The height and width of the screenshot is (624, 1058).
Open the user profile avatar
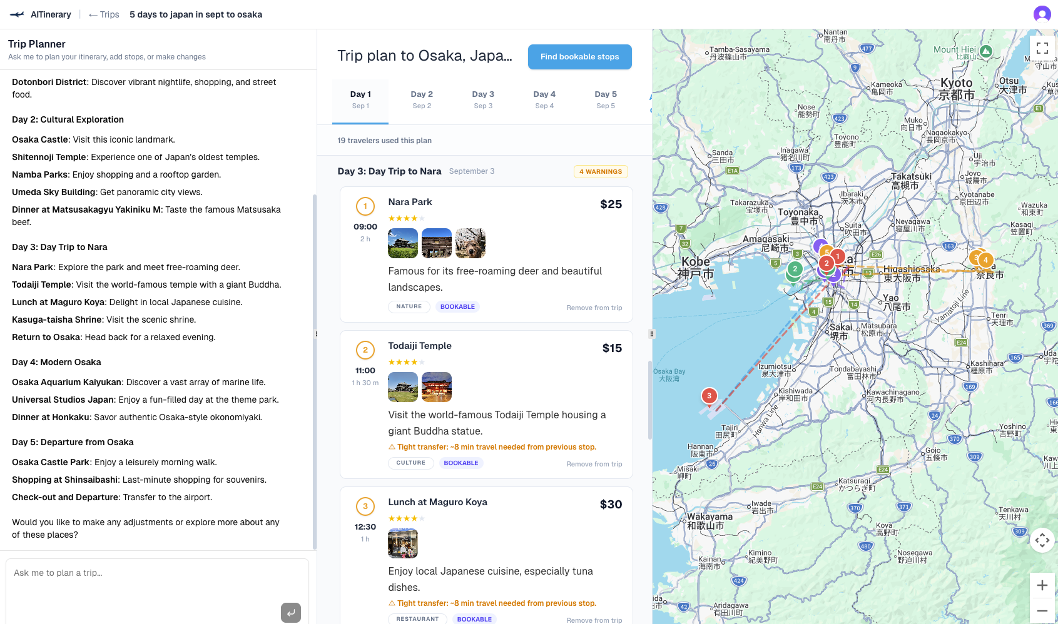[x=1042, y=14]
